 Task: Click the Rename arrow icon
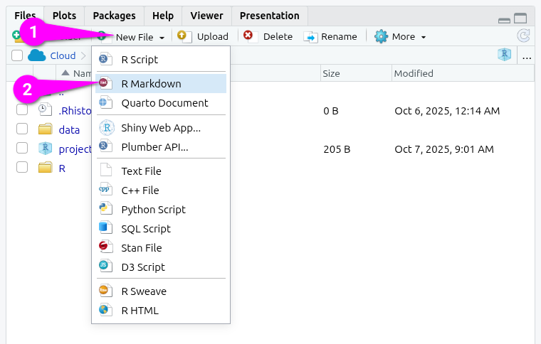[310, 37]
